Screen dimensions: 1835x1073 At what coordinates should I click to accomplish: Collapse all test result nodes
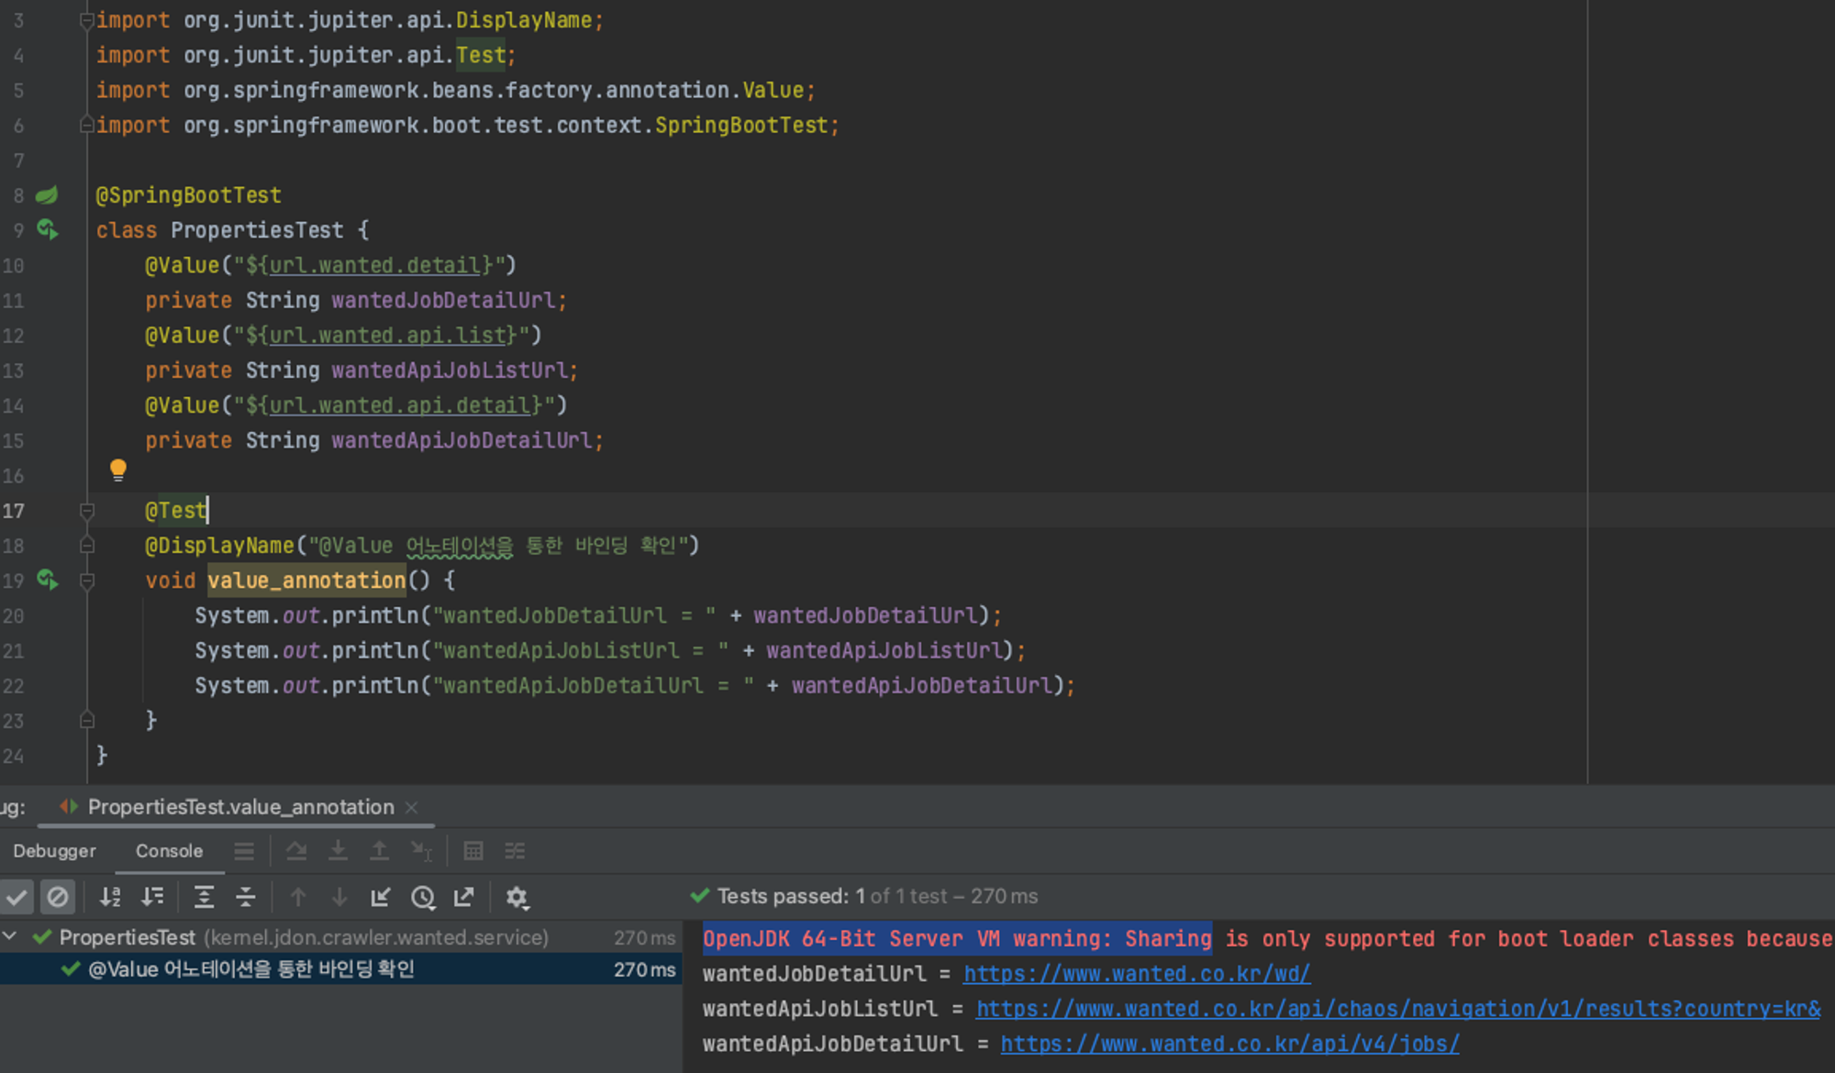pos(246,897)
